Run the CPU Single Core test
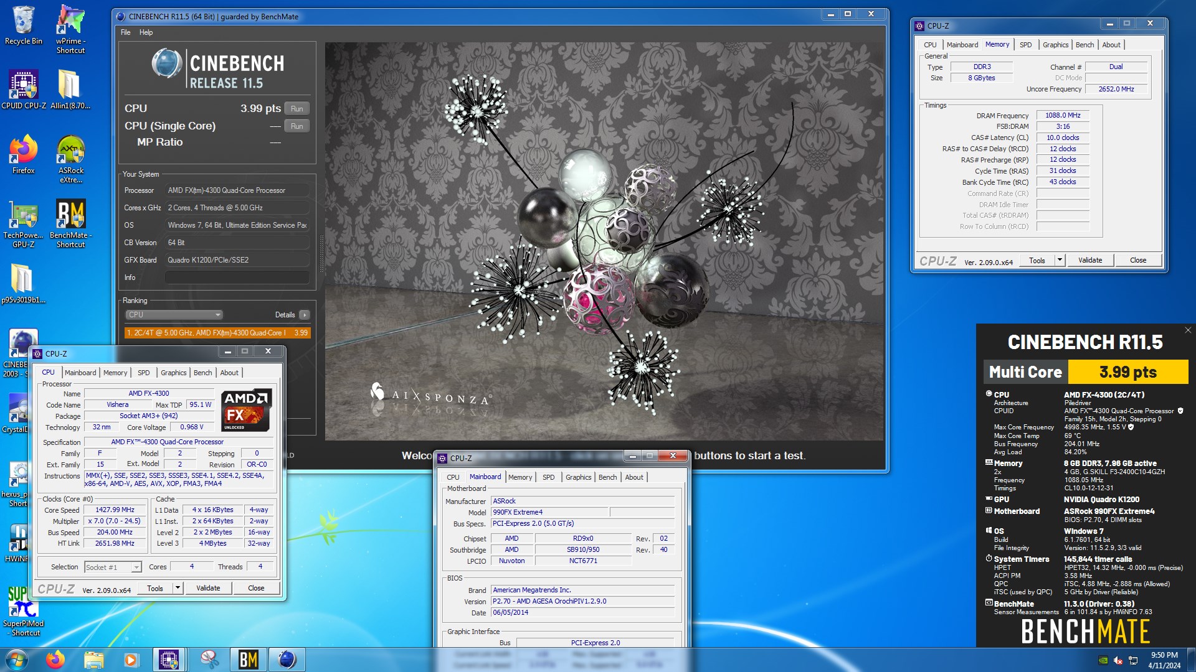This screenshot has width=1196, height=672. (297, 126)
